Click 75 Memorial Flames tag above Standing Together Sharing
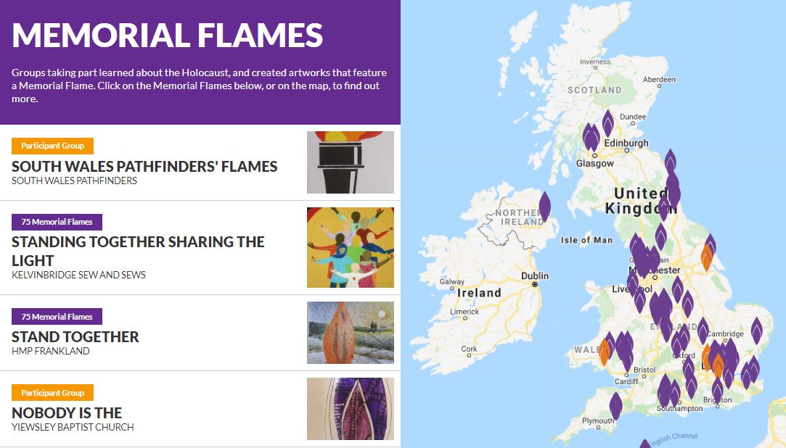 (57, 222)
